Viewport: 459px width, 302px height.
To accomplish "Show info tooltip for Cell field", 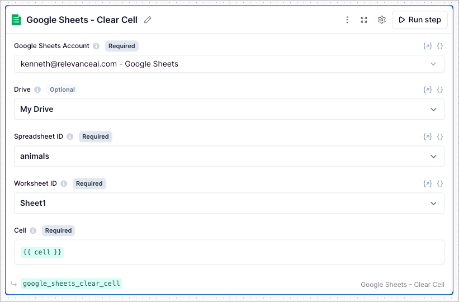I will (33, 230).
